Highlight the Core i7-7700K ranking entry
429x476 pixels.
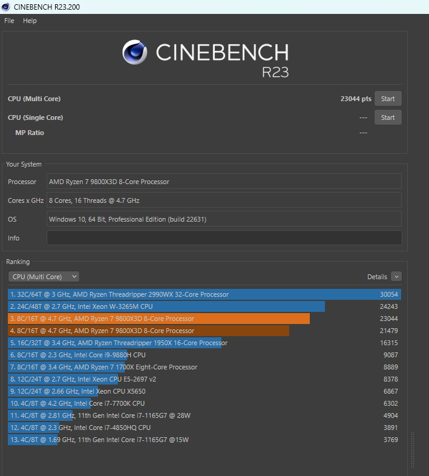click(x=205, y=403)
